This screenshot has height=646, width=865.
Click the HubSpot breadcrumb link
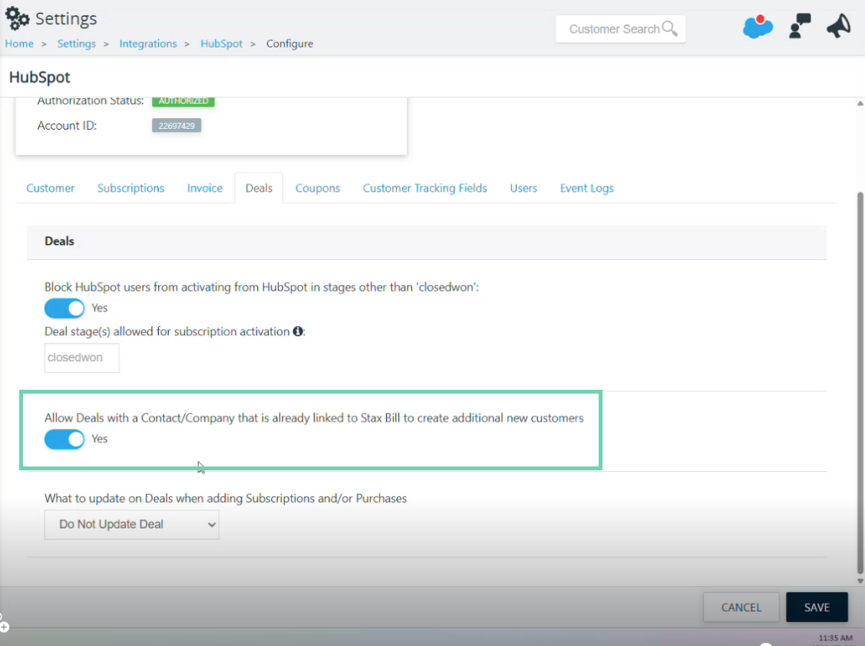pyautogui.click(x=221, y=44)
